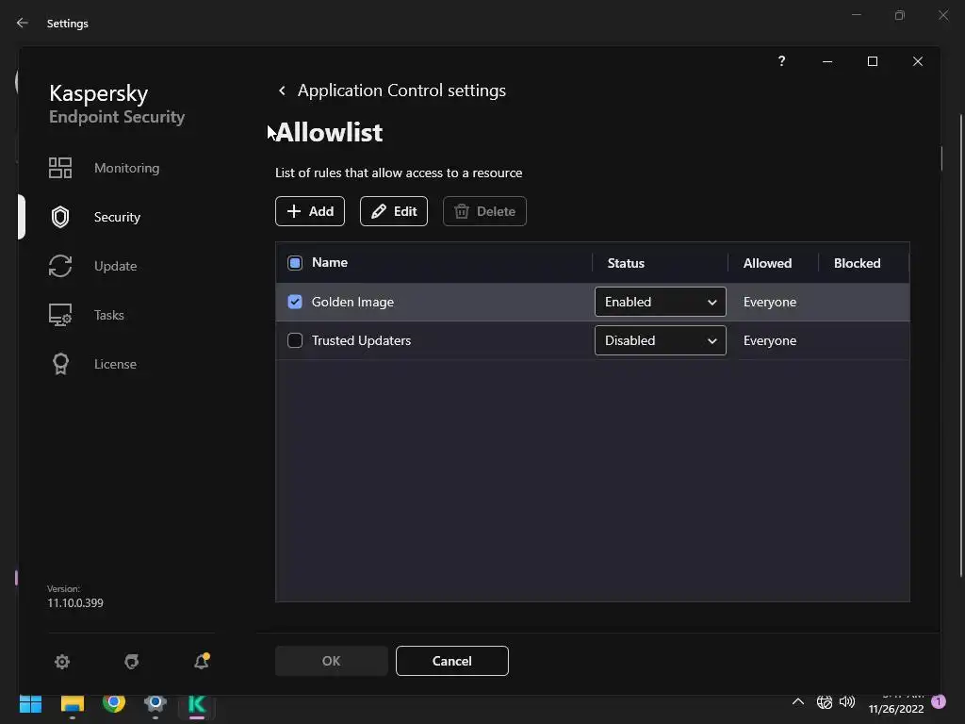Open settings via sidebar gear icon
Viewport: 965px width, 724px height.
(62, 661)
